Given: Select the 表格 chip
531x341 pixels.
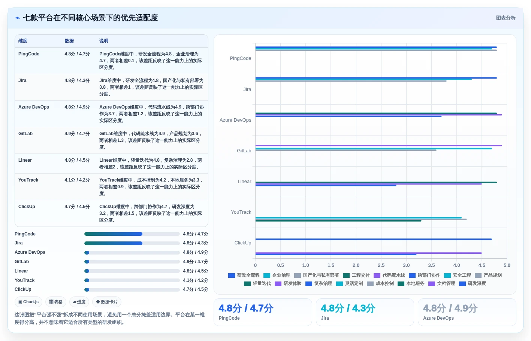Looking at the screenshot, I should pos(56,302).
